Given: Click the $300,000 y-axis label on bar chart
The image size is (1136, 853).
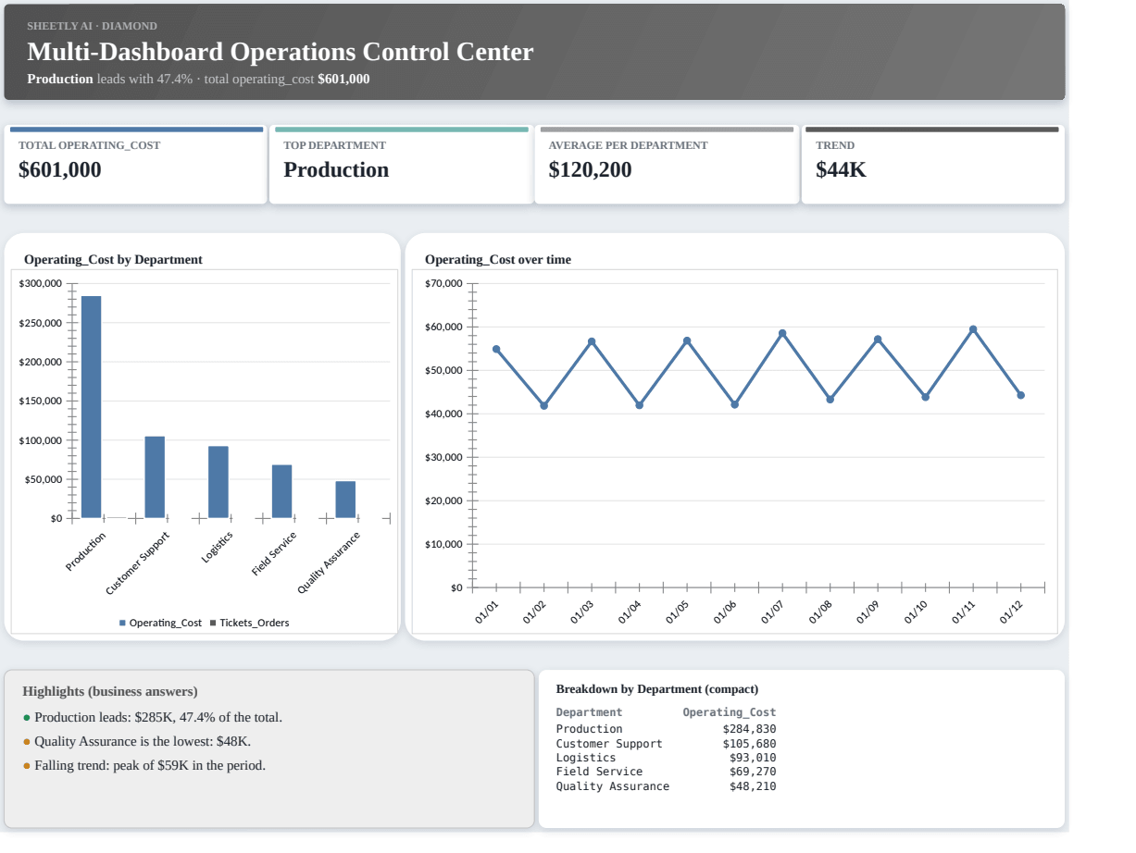Looking at the screenshot, I should pos(40,283).
